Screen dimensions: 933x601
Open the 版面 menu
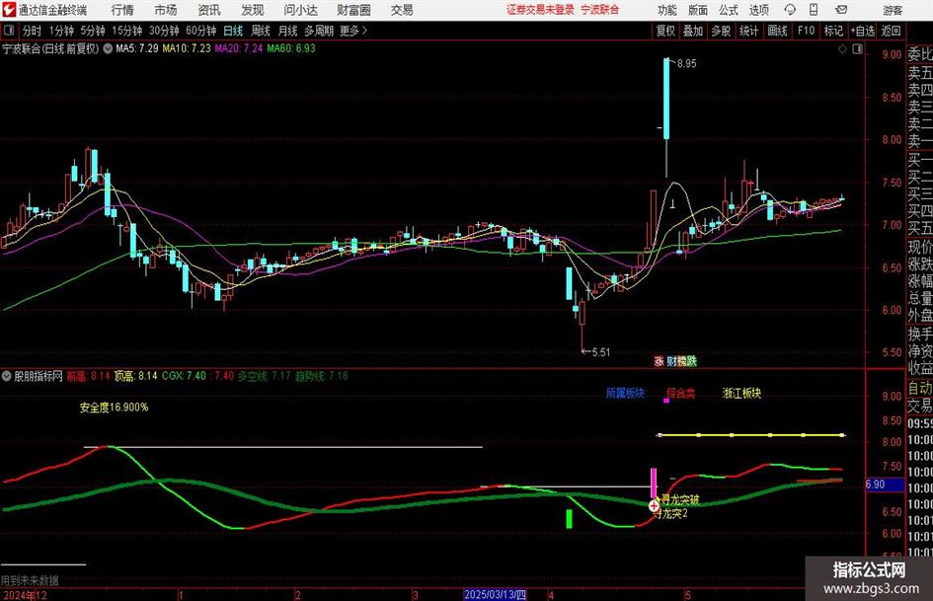pos(698,10)
